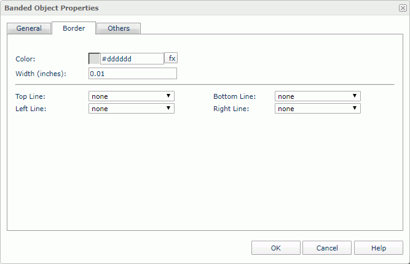
Task: Open Help for this dialog
Action: pyautogui.click(x=379, y=248)
